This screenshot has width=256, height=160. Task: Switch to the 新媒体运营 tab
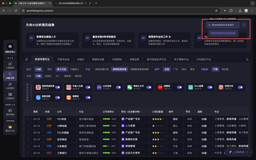[98, 59]
